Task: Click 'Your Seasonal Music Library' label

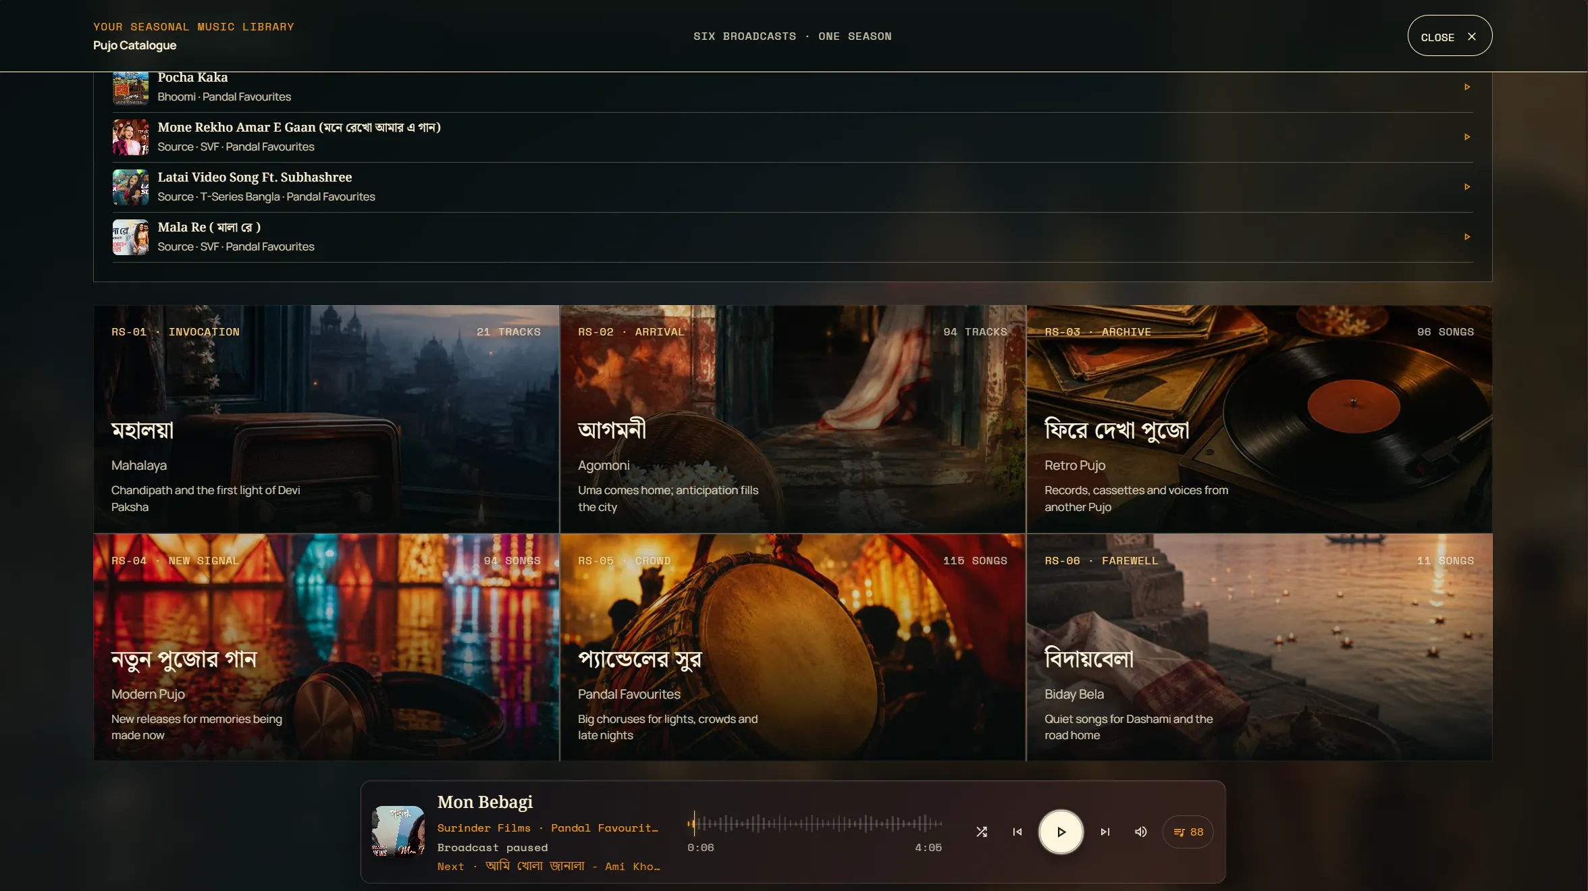Action: pyautogui.click(x=194, y=27)
